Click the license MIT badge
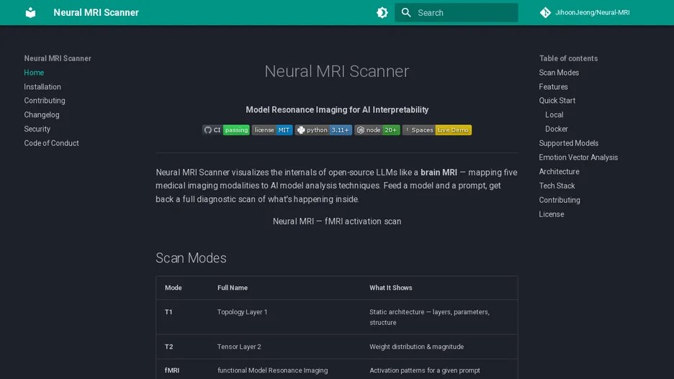The width and height of the screenshot is (674, 379). 272,130
